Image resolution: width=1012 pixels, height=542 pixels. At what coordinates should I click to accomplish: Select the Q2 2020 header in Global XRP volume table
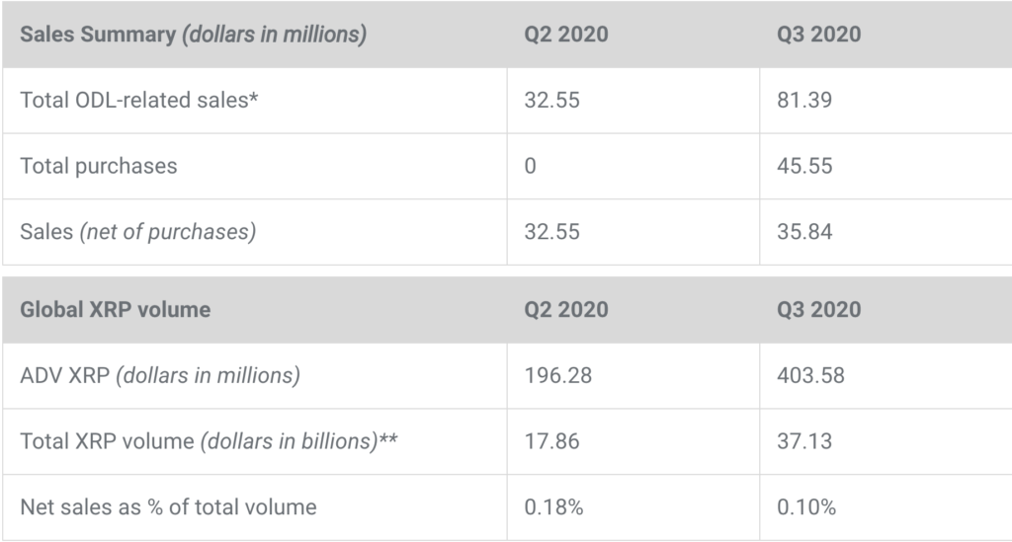[566, 309]
